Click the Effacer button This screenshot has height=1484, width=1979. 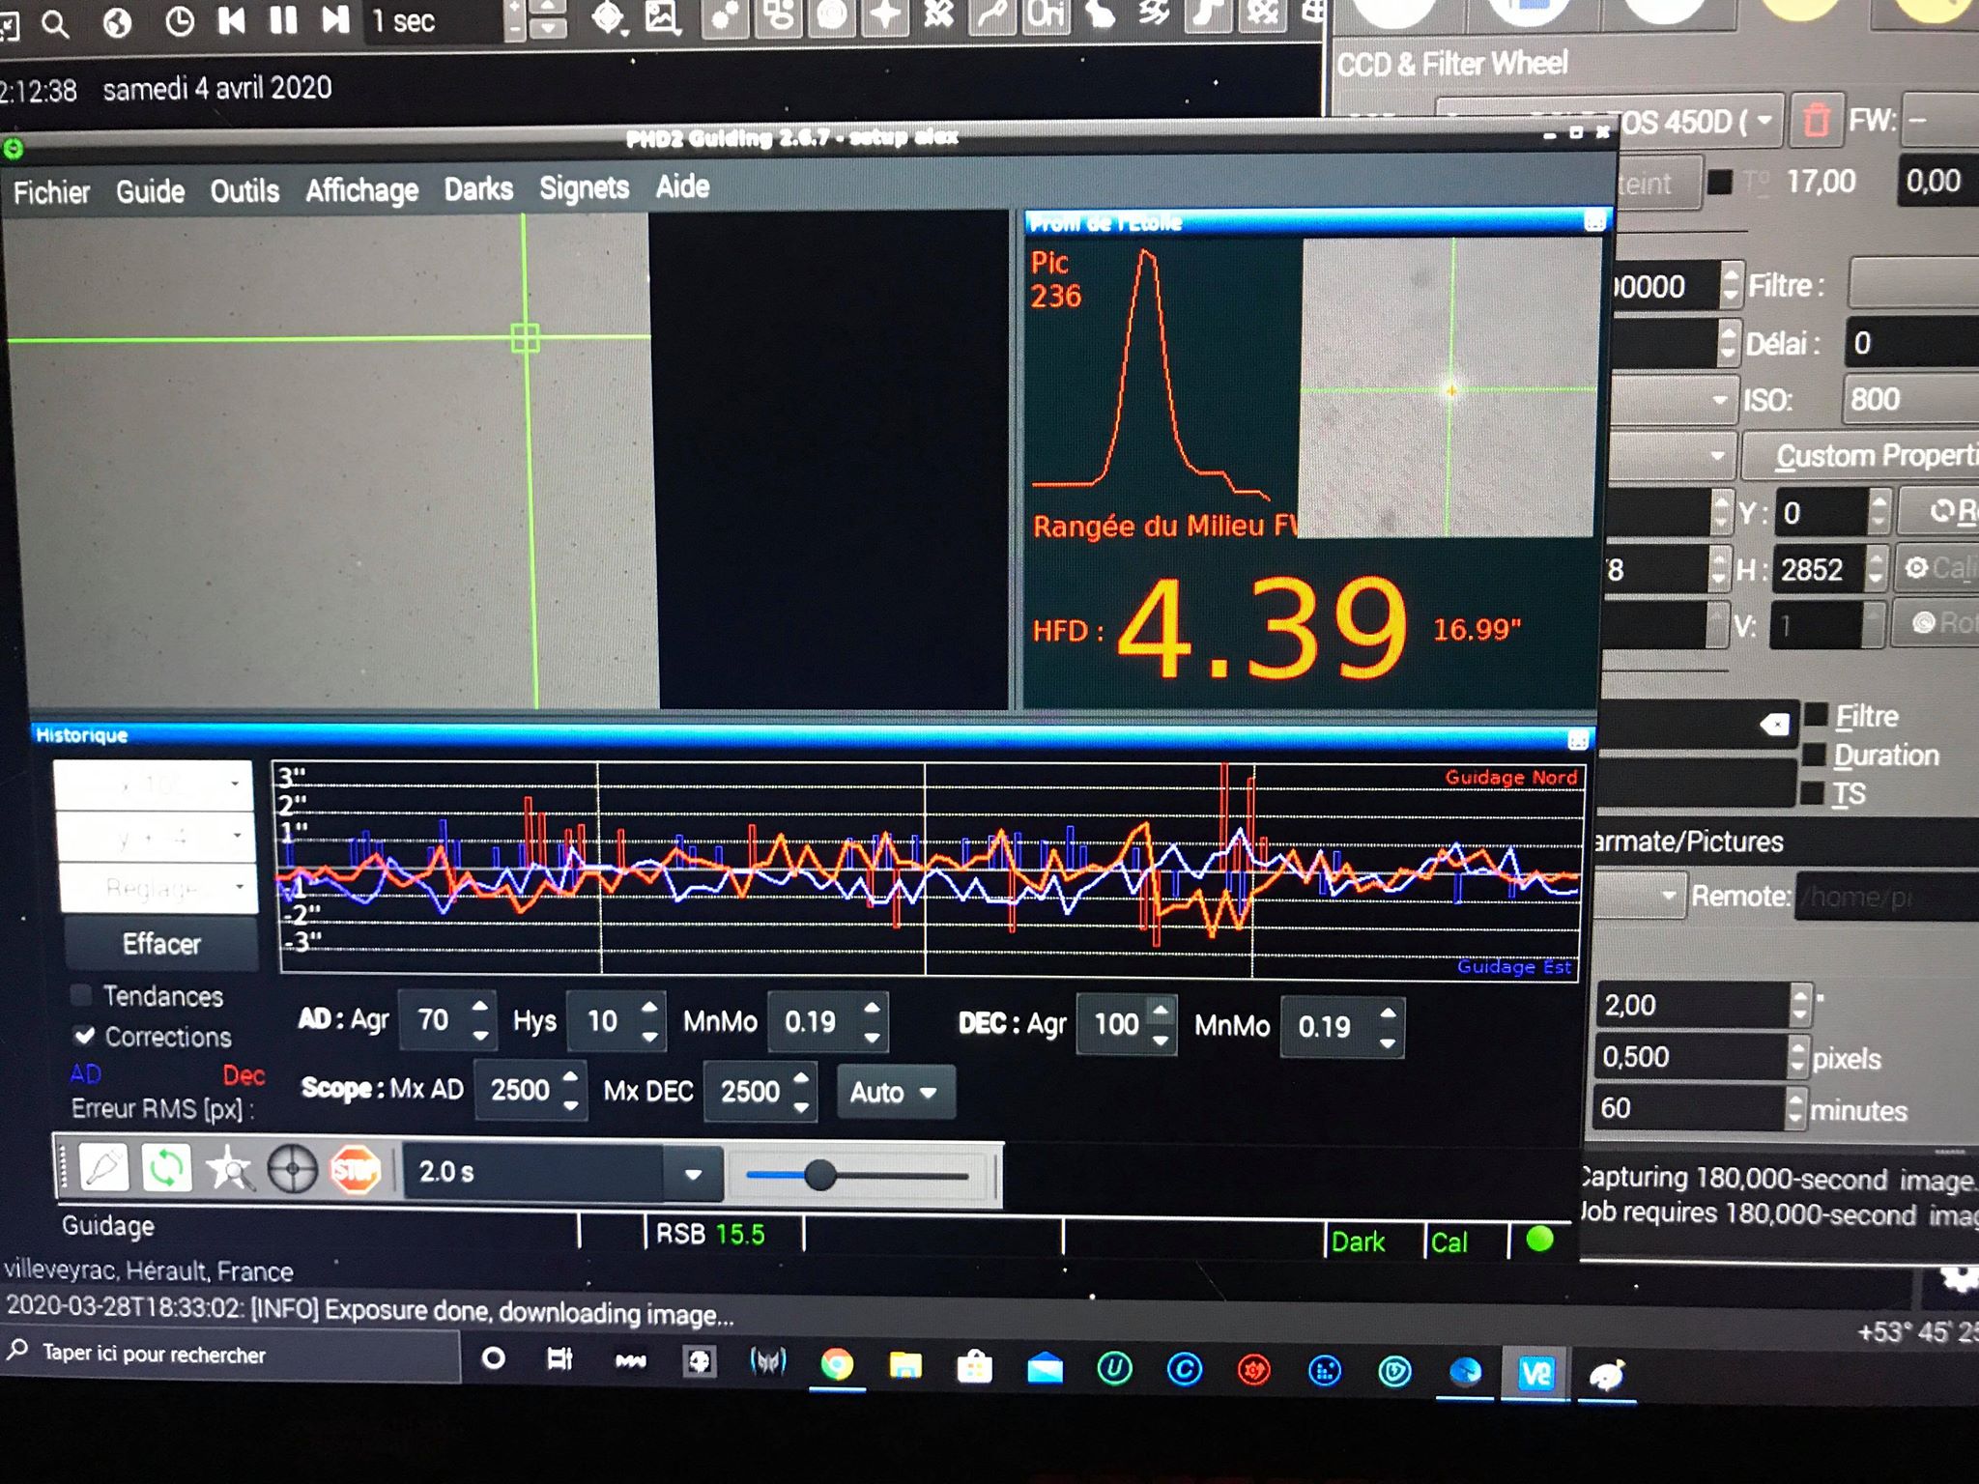pos(161,944)
